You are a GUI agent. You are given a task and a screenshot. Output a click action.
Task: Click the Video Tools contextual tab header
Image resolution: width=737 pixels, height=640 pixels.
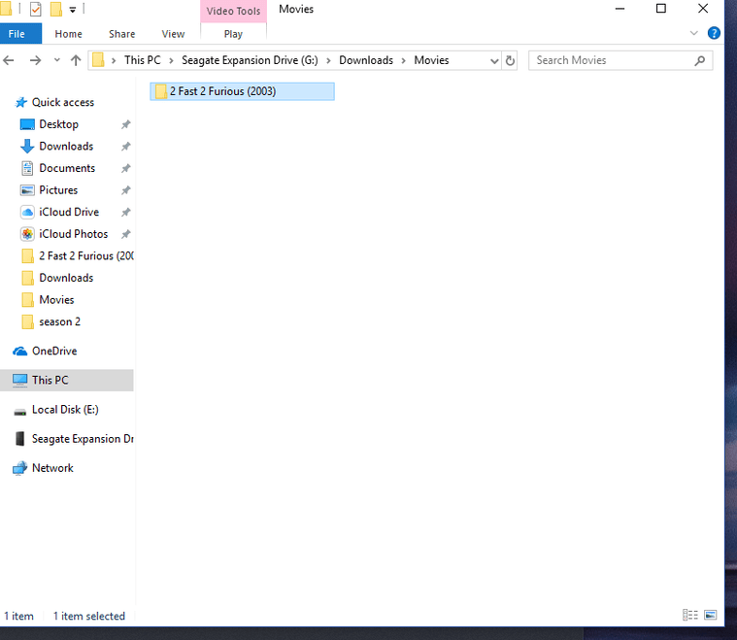click(x=233, y=11)
